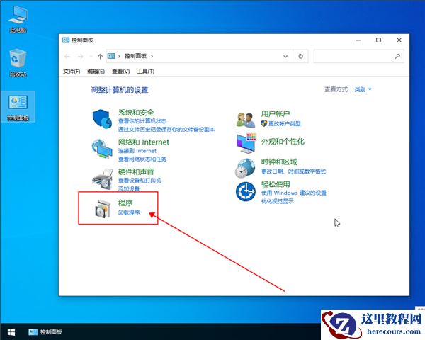
Task: Go up one level with Up arrow
Action: click(101, 56)
